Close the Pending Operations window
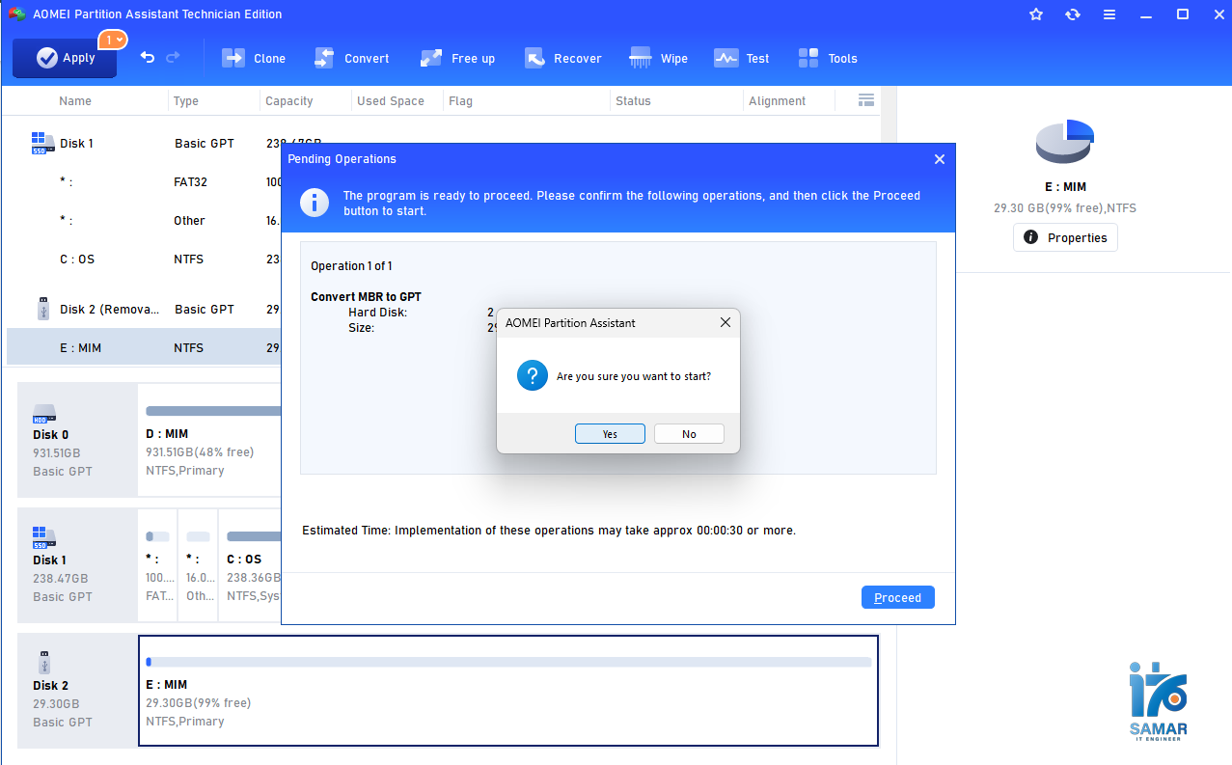Screen dimensions: 1232x765 tap(939, 159)
